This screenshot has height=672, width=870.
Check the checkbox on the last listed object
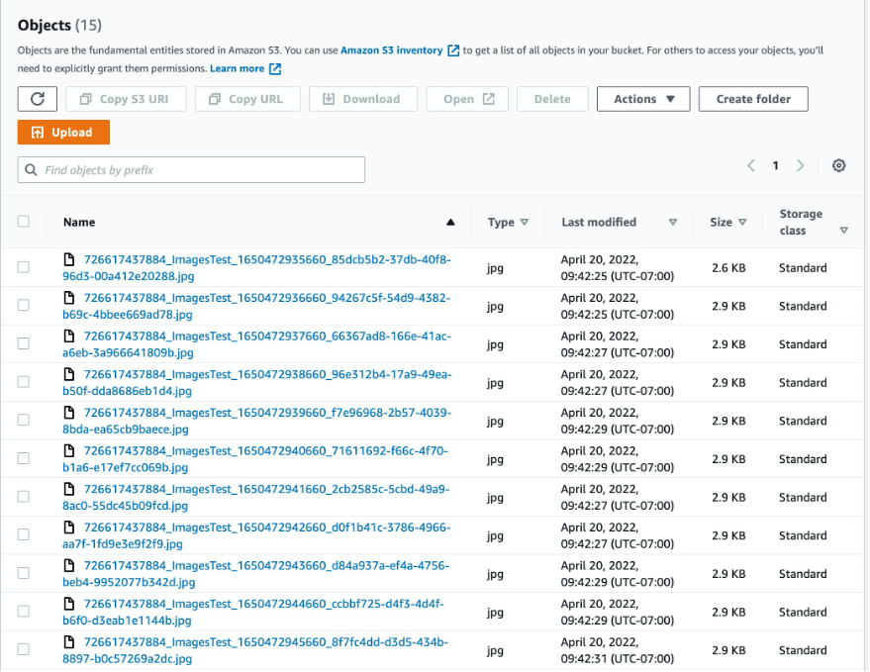pyautogui.click(x=24, y=648)
